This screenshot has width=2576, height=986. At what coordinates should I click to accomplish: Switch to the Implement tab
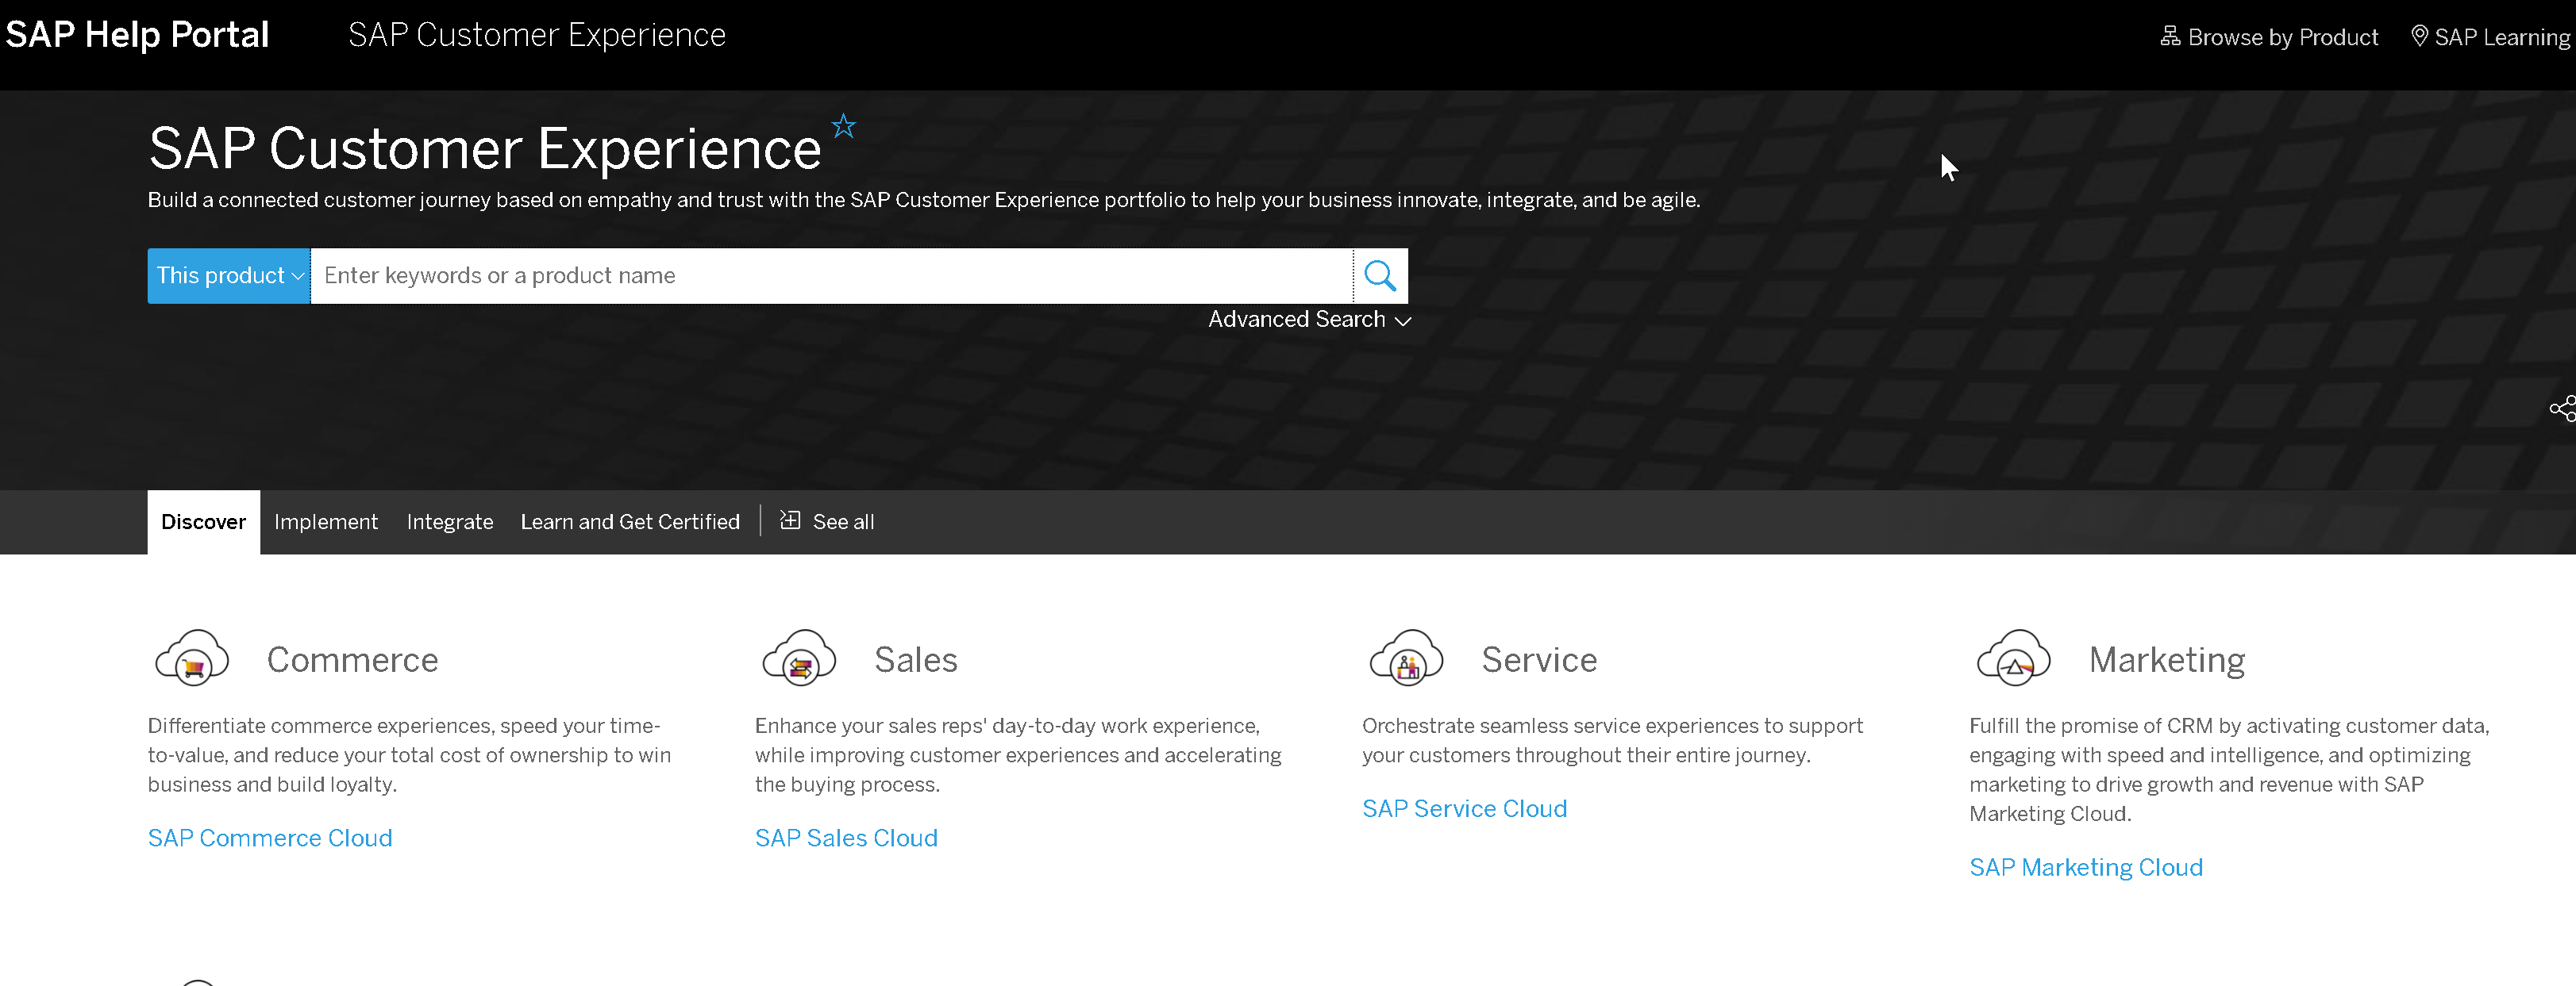[326, 523]
